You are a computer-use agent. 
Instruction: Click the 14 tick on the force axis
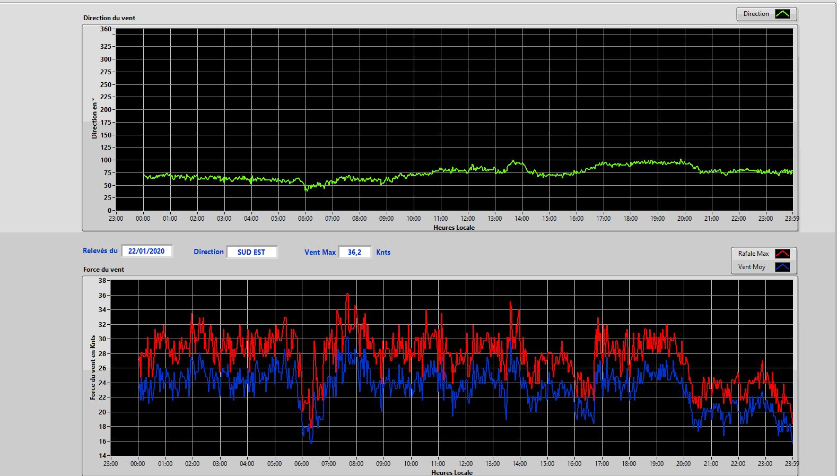(102, 456)
